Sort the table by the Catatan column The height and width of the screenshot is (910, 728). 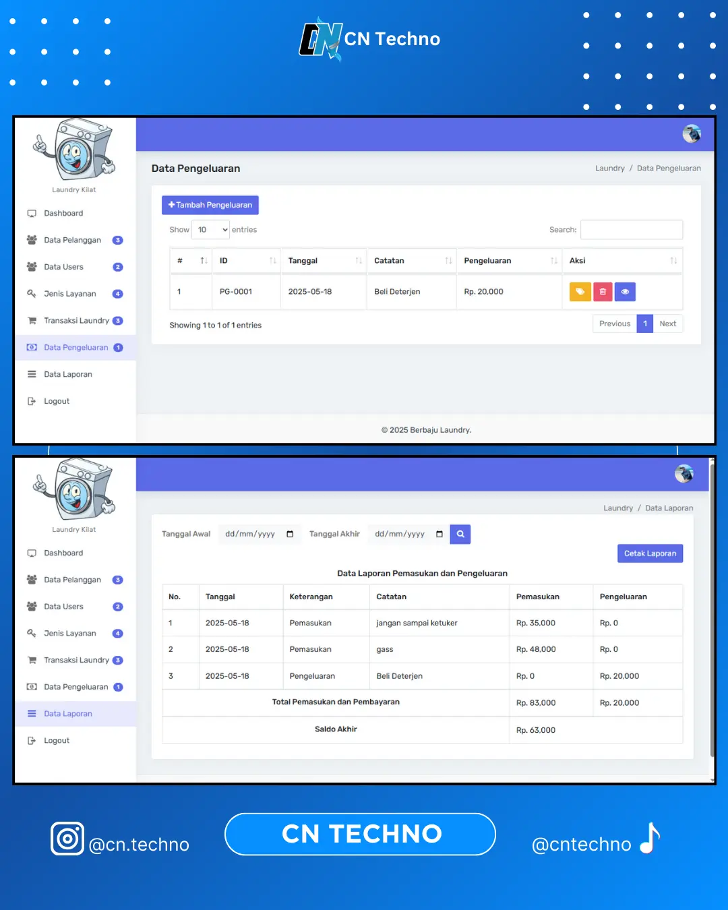pyautogui.click(x=448, y=261)
